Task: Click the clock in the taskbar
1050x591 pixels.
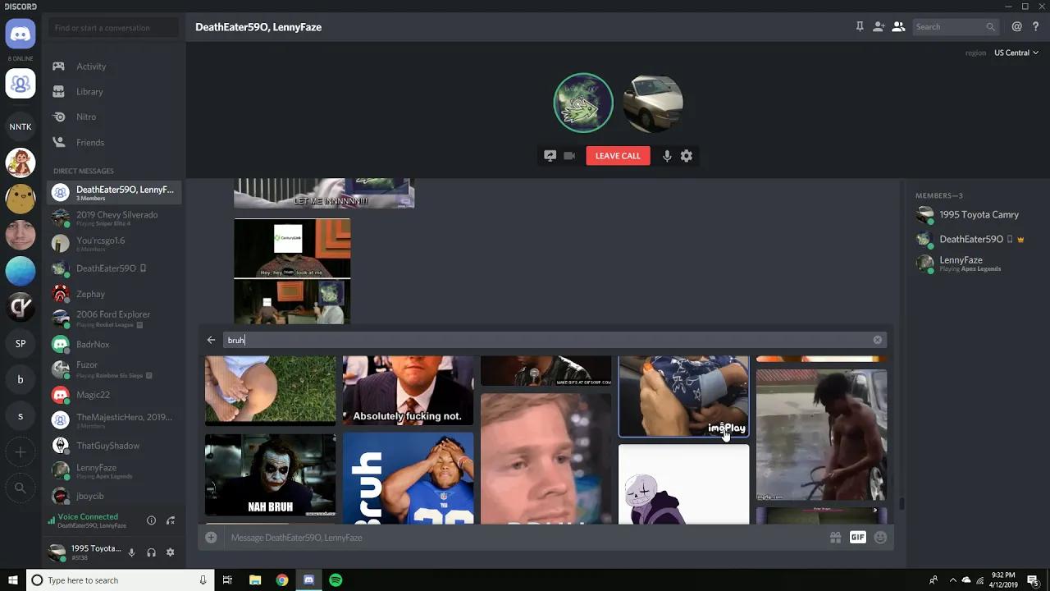Action: tap(1002, 580)
